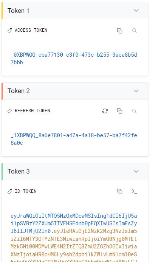Decode ID token with terminal icon
Image resolution: width=150 pixels, height=262 pixels.
[134, 191]
